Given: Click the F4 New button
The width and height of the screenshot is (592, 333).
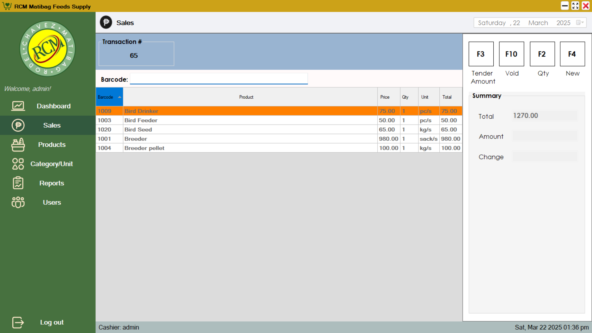Looking at the screenshot, I should (573, 54).
